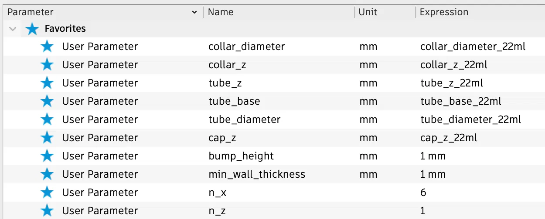Select the tube_diameter name cell

[x=245, y=119]
